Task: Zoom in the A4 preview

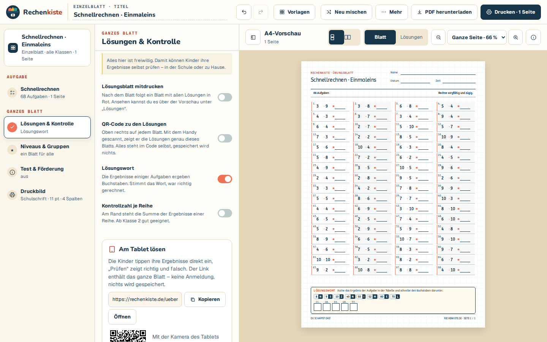Action: tap(515, 37)
